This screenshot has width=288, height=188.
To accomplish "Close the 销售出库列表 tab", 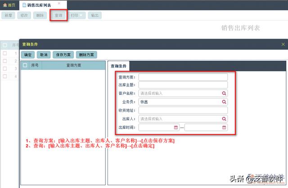I will (x=59, y=3).
